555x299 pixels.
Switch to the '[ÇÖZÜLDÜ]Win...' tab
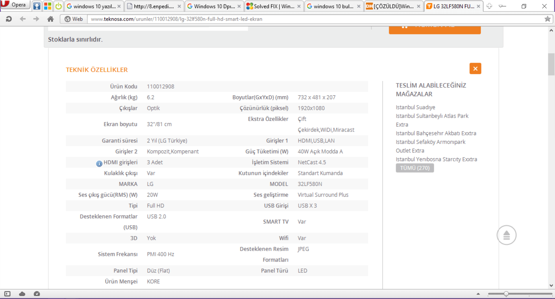393,6
